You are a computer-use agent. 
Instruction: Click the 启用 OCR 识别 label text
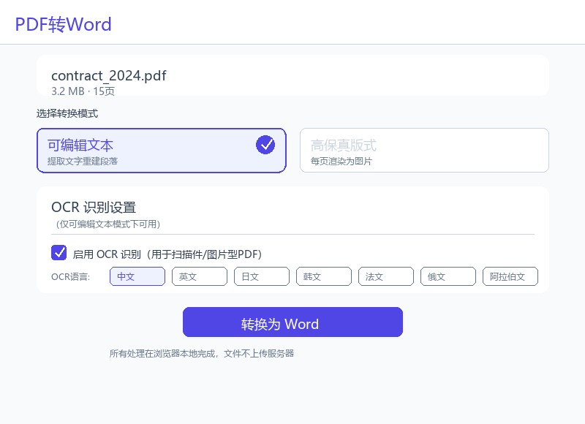click(x=167, y=254)
